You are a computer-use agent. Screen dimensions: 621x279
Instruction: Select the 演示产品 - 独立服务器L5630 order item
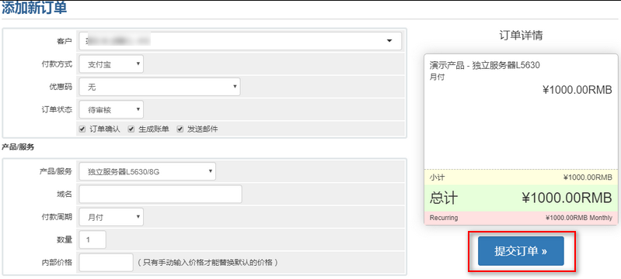(x=485, y=66)
